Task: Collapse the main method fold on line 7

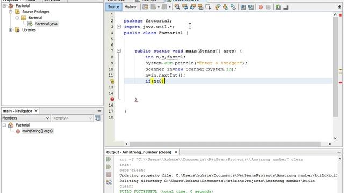Action: tap(119, 51)
